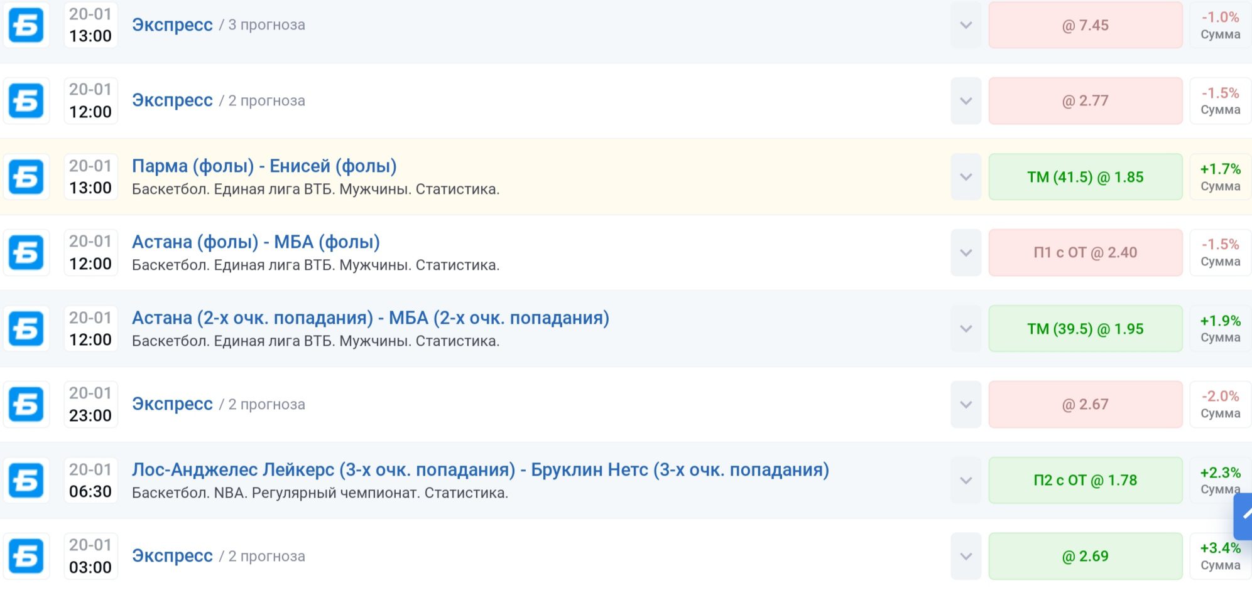Click the +3.4% Сумма result box

click(1221, 556)
